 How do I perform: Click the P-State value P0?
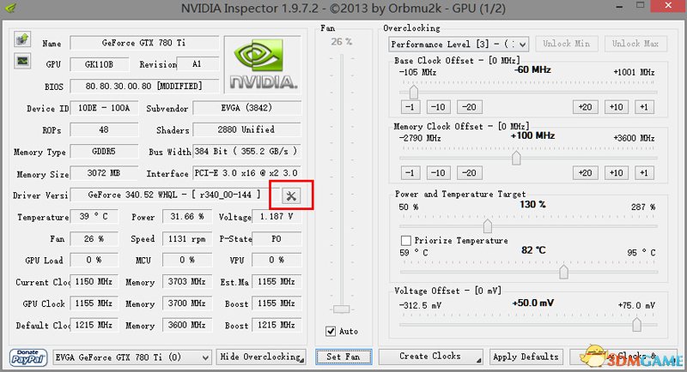[x=276, y=238]
